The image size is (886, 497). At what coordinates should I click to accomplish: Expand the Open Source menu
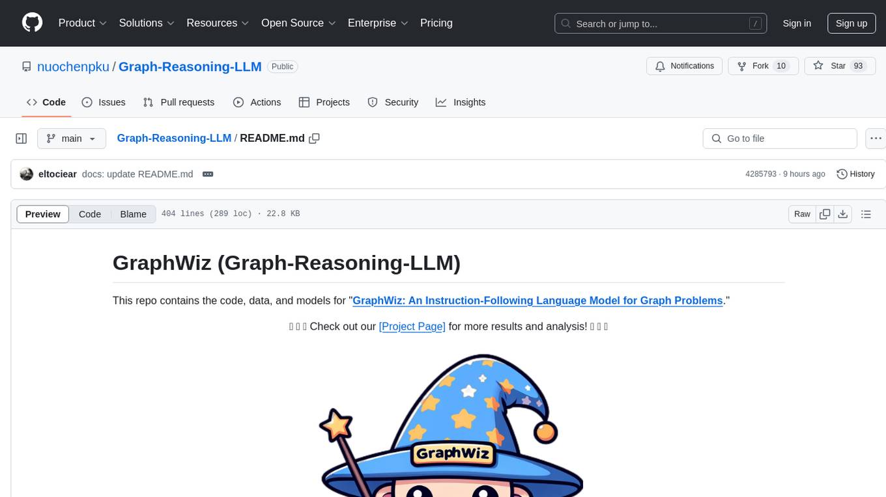298,23
